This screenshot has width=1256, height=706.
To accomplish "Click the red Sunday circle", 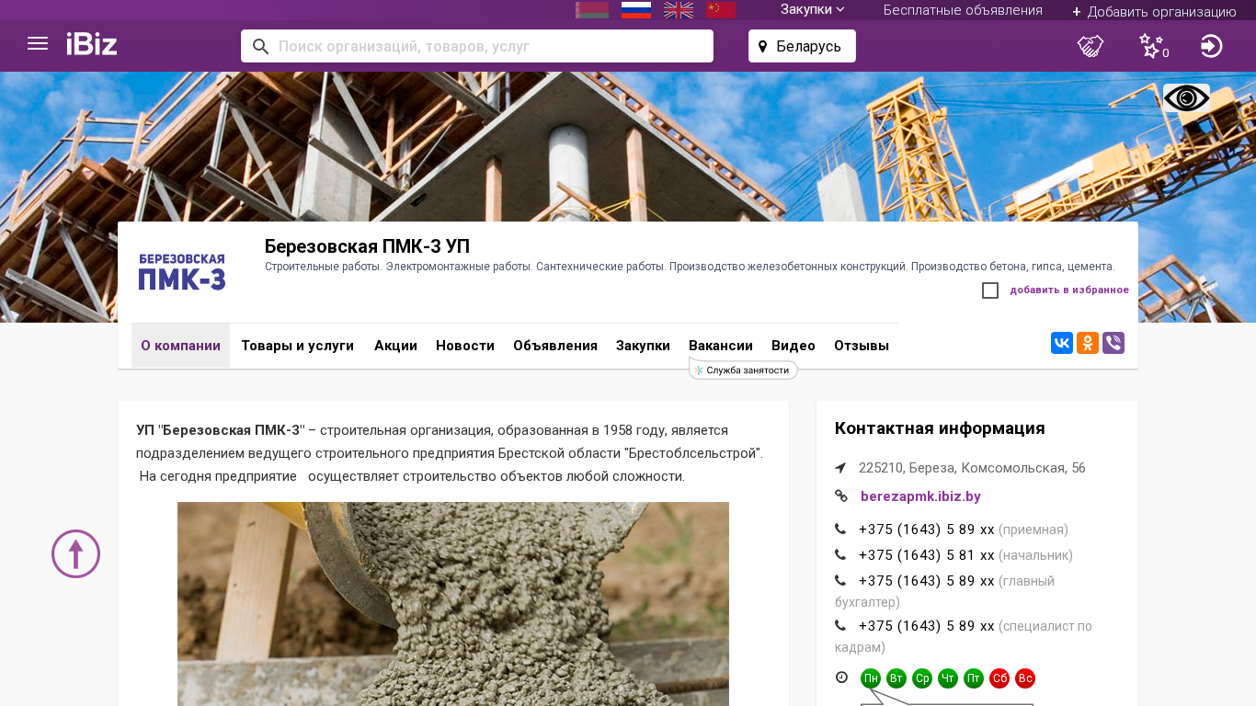I will pyautogui.click(x=1025, y=678).
